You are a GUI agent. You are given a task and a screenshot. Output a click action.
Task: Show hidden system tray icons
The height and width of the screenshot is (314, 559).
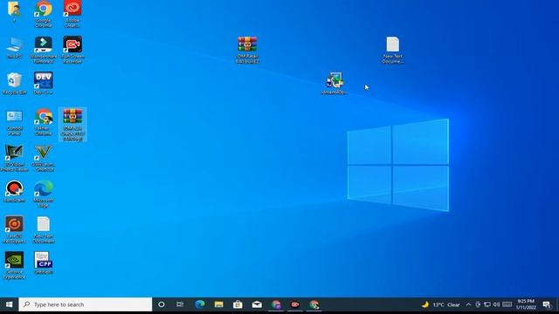[x=468, y=304]
